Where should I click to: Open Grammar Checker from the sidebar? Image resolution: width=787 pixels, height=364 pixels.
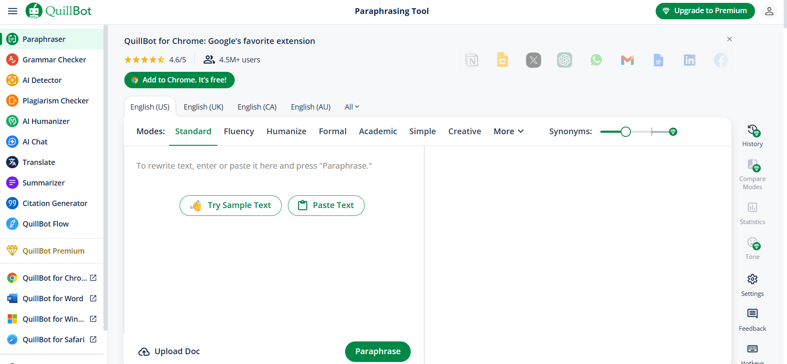pyautogui.click(x=54, y=60)
